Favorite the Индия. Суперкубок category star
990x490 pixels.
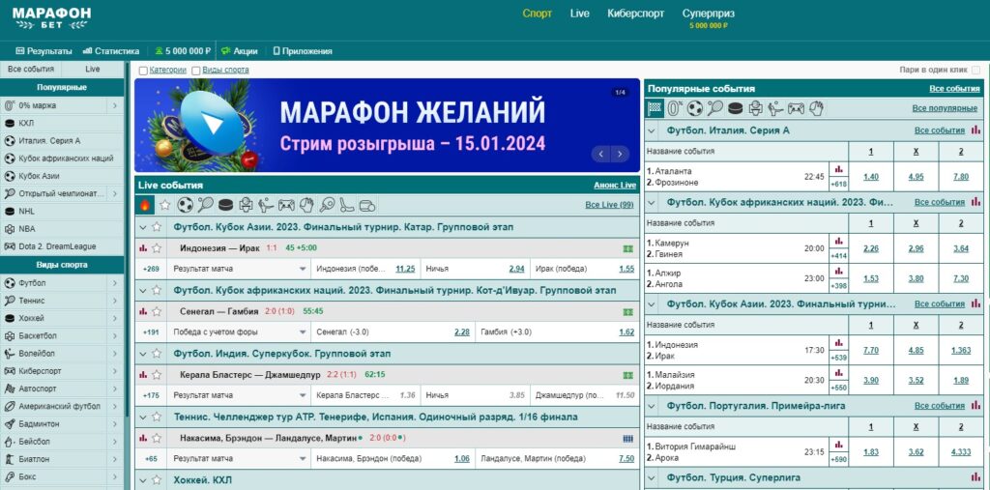tap(157, 354)
